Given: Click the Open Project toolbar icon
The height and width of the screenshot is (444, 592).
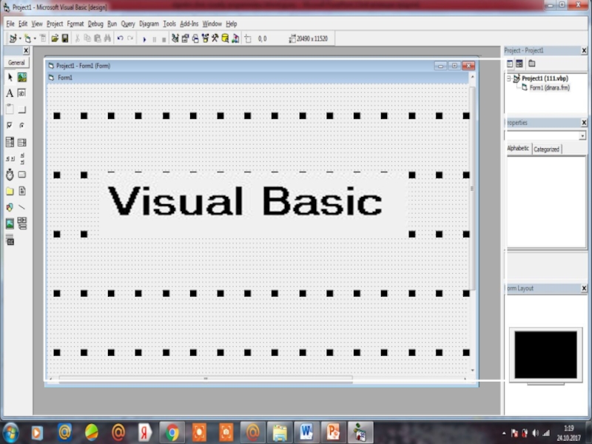Looking at the screenshot, I should [x=55, y=38].
